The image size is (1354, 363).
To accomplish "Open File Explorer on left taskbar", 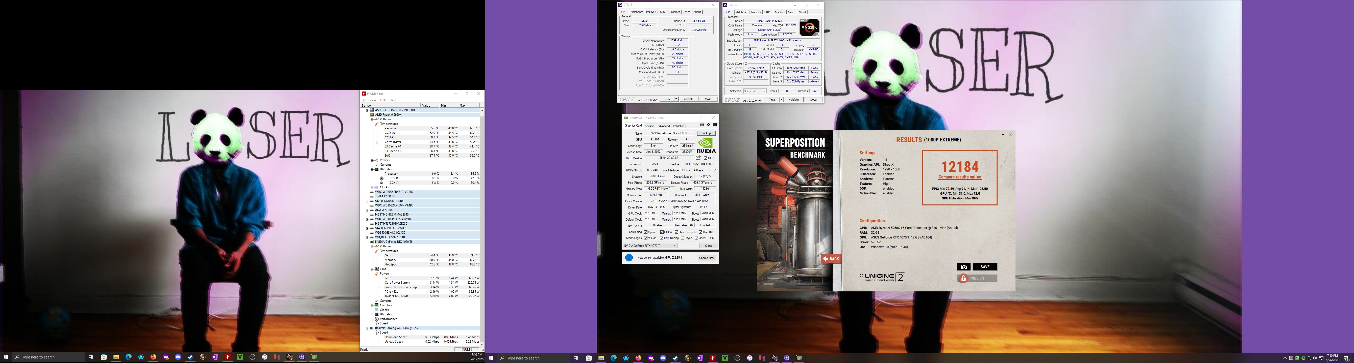I will [116, 357].
